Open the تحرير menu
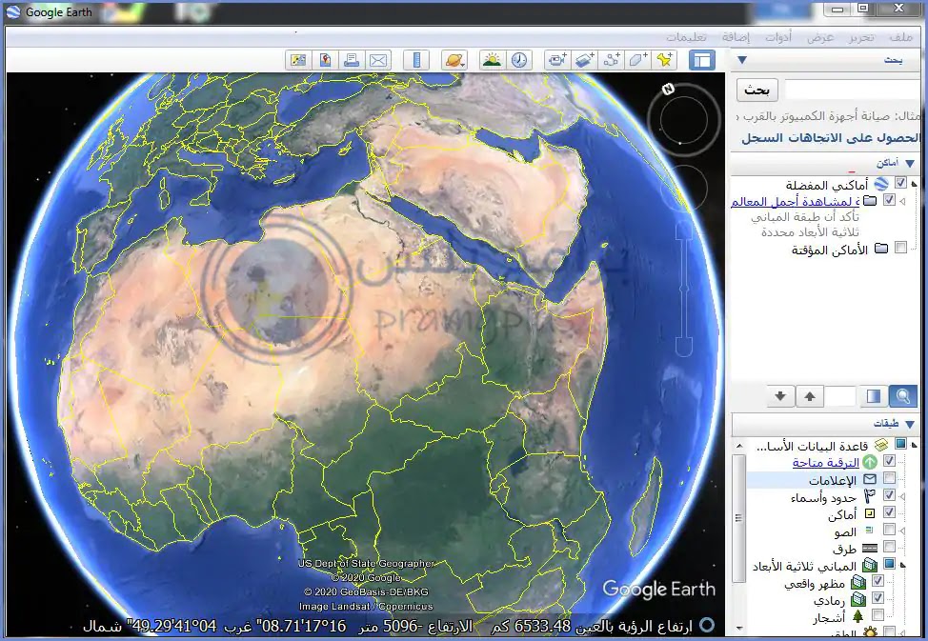This screenshot has height=641, width=928. (861, 37)
